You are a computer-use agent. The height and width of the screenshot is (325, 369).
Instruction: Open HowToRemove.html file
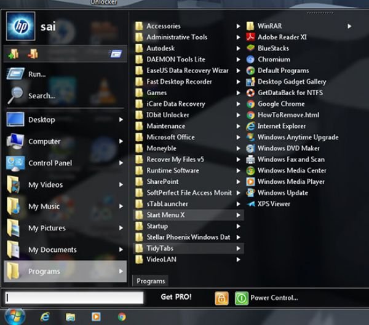coord(283,115)
